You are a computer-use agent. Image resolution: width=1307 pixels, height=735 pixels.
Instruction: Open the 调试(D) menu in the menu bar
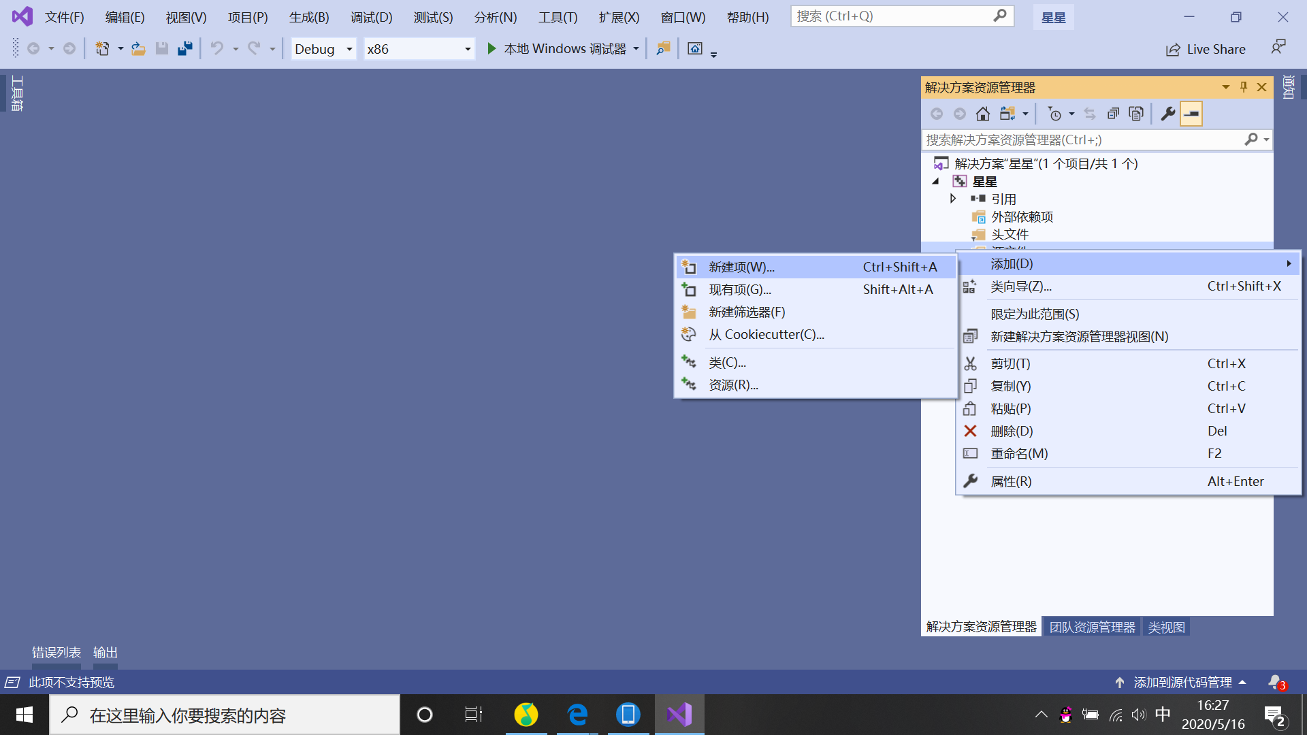click(371, 17)
